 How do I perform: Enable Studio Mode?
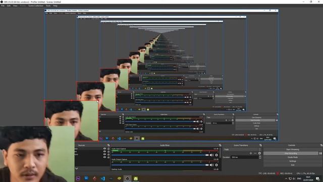(x=293, y=157)
